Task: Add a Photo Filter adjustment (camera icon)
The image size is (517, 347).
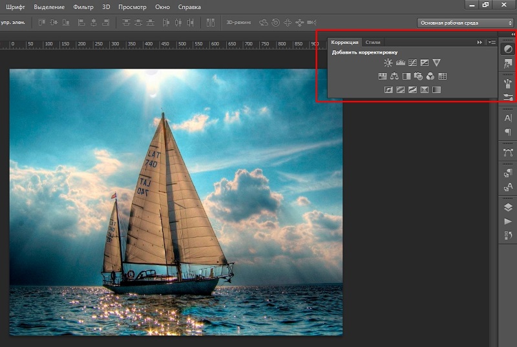Action: (418, 76)
